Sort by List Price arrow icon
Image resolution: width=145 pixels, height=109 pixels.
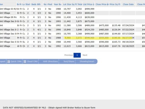pos(93,4)
